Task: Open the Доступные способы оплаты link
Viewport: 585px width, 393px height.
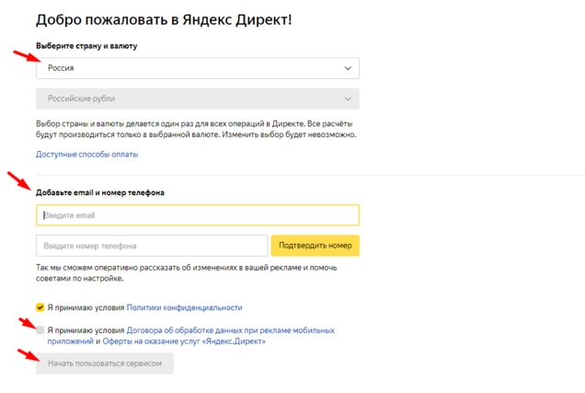Action: 87,154
